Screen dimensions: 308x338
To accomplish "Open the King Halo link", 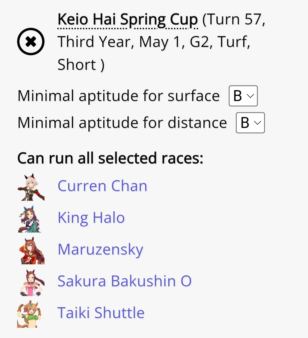I will [91, 218].
